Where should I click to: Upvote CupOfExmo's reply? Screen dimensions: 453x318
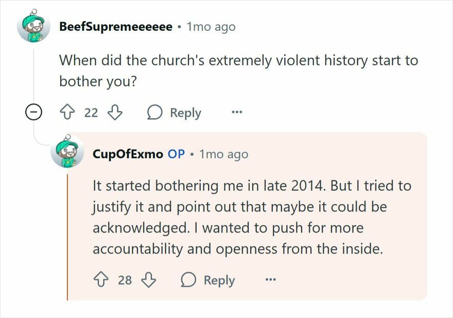(x=101, y=280)
